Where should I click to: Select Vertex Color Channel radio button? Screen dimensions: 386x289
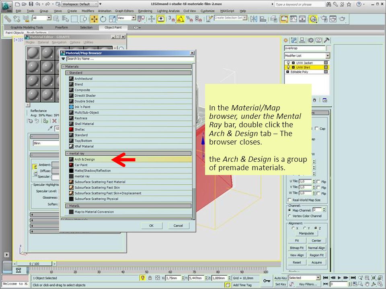(290, 216)
